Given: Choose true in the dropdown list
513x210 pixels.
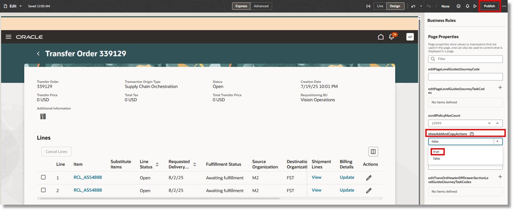Looking at the screenshot, I should tap(436, 152).
